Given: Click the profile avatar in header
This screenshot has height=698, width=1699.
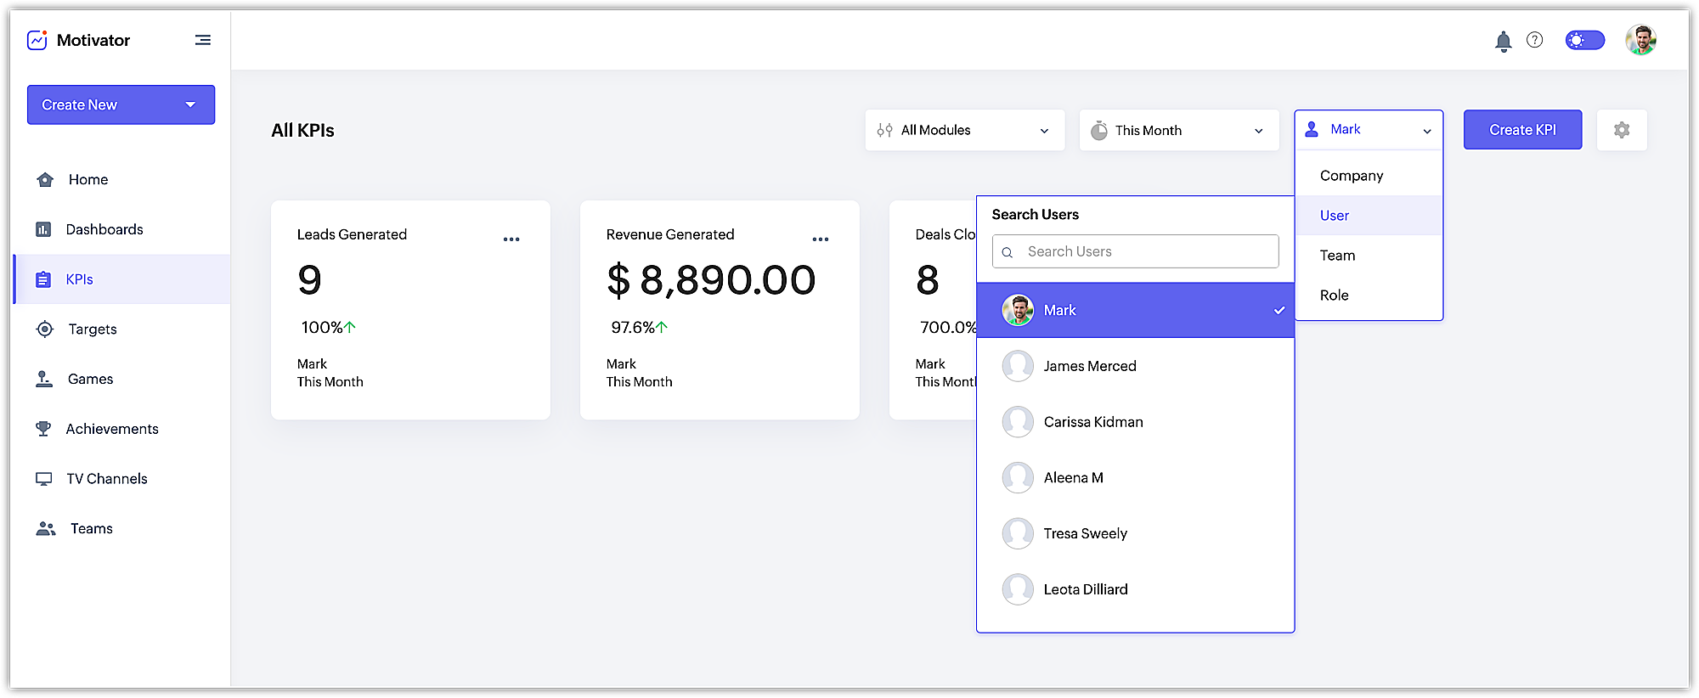Looking at the screenshot, I should (1640, 40).
